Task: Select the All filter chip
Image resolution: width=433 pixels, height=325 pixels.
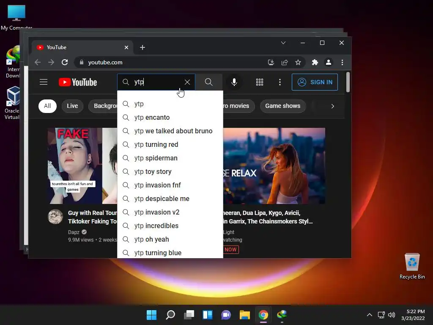Action: coord(47,106)
